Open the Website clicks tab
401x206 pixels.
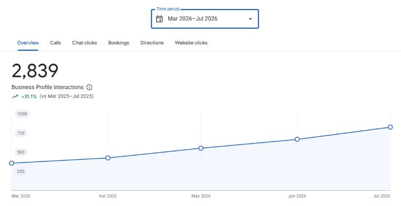[191, 43]
